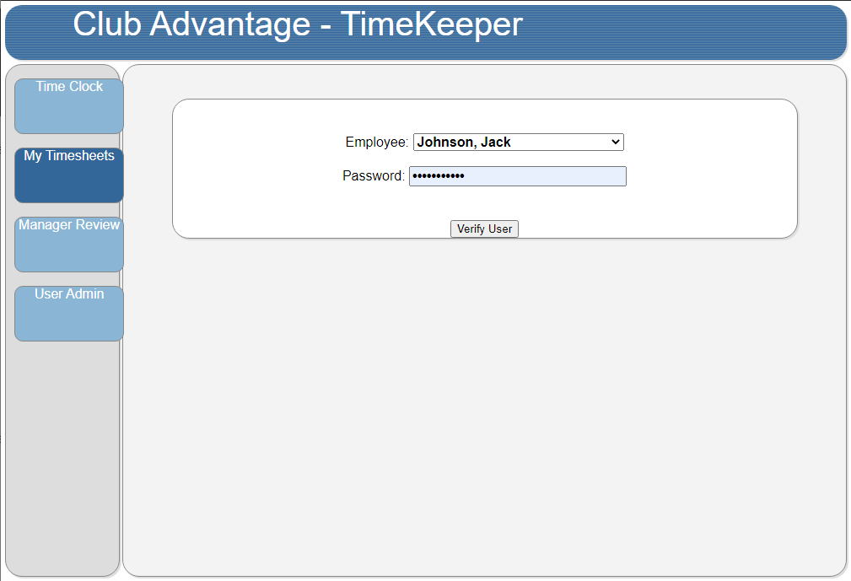Click the Verify User button
The width and height of the screenshot is (851, 581).
[484, 229]
